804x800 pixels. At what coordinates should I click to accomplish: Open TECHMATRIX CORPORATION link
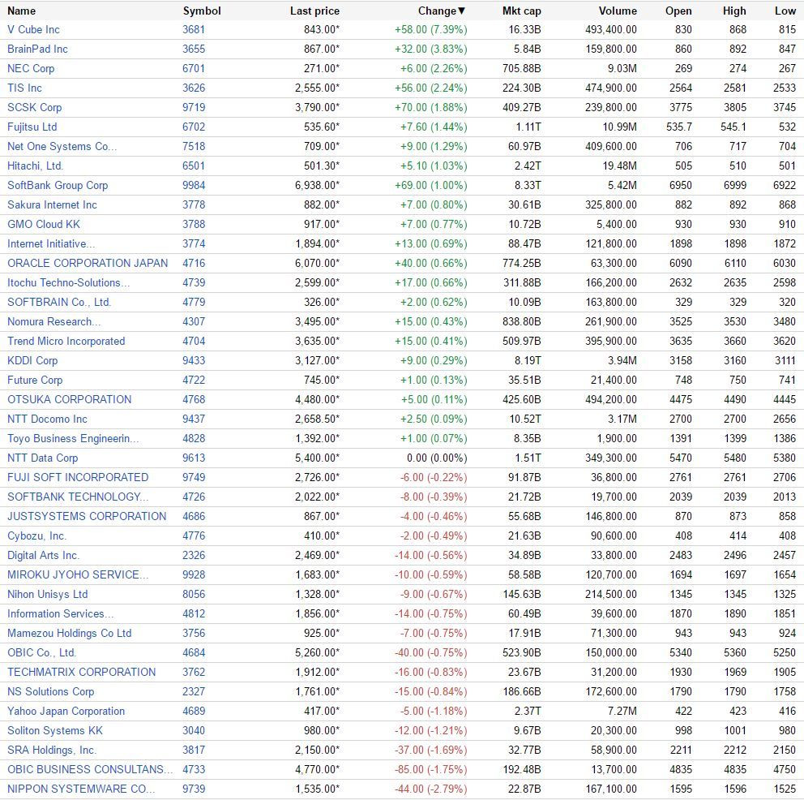[x=82, y=673]
